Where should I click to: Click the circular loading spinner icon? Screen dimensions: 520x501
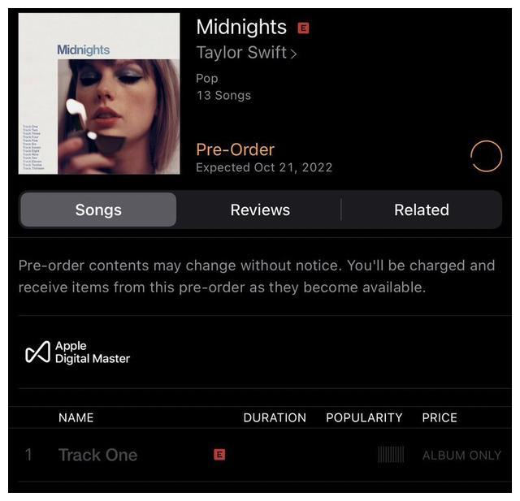pyautogui.click(x=486, y=156)
